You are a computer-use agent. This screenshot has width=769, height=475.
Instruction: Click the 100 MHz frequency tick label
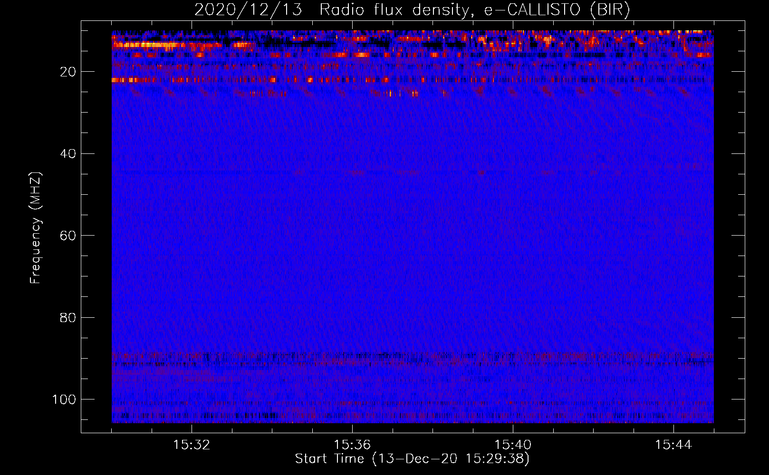(x=64, y=399)
